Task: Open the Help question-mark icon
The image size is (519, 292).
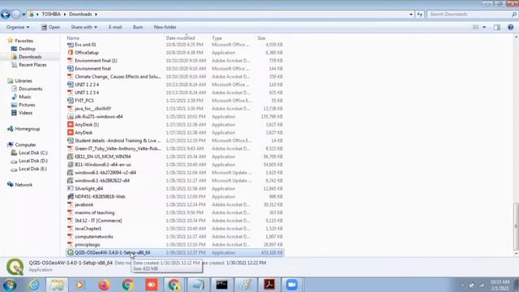Action: coord(510,27)
